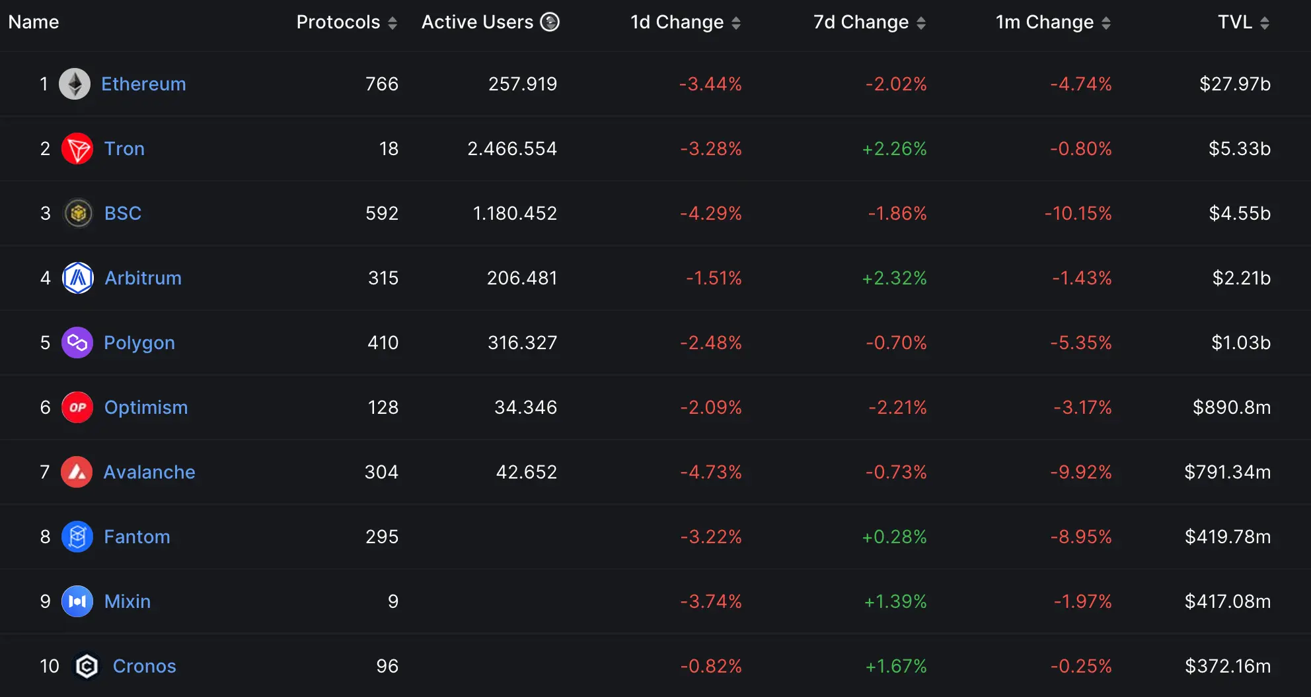Select Optimism 7d change -2.21%

tap(898, 407)
